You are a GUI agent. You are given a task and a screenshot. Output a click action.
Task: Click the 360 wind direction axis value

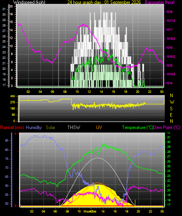pos(13,96)
